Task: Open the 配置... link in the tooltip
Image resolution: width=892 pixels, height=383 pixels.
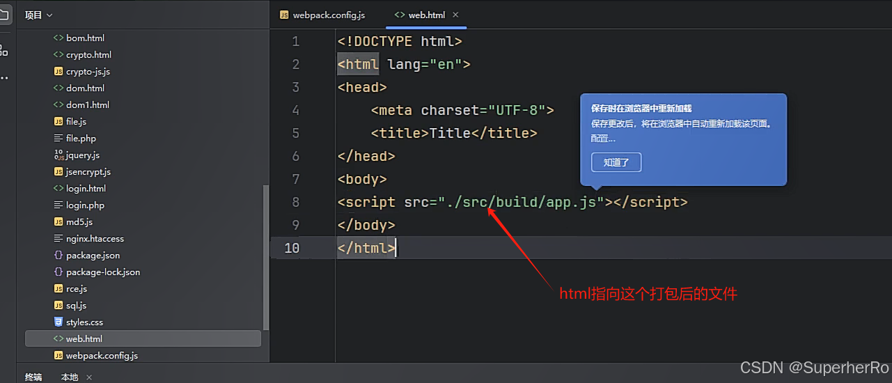Action: (x=603, y=139)
